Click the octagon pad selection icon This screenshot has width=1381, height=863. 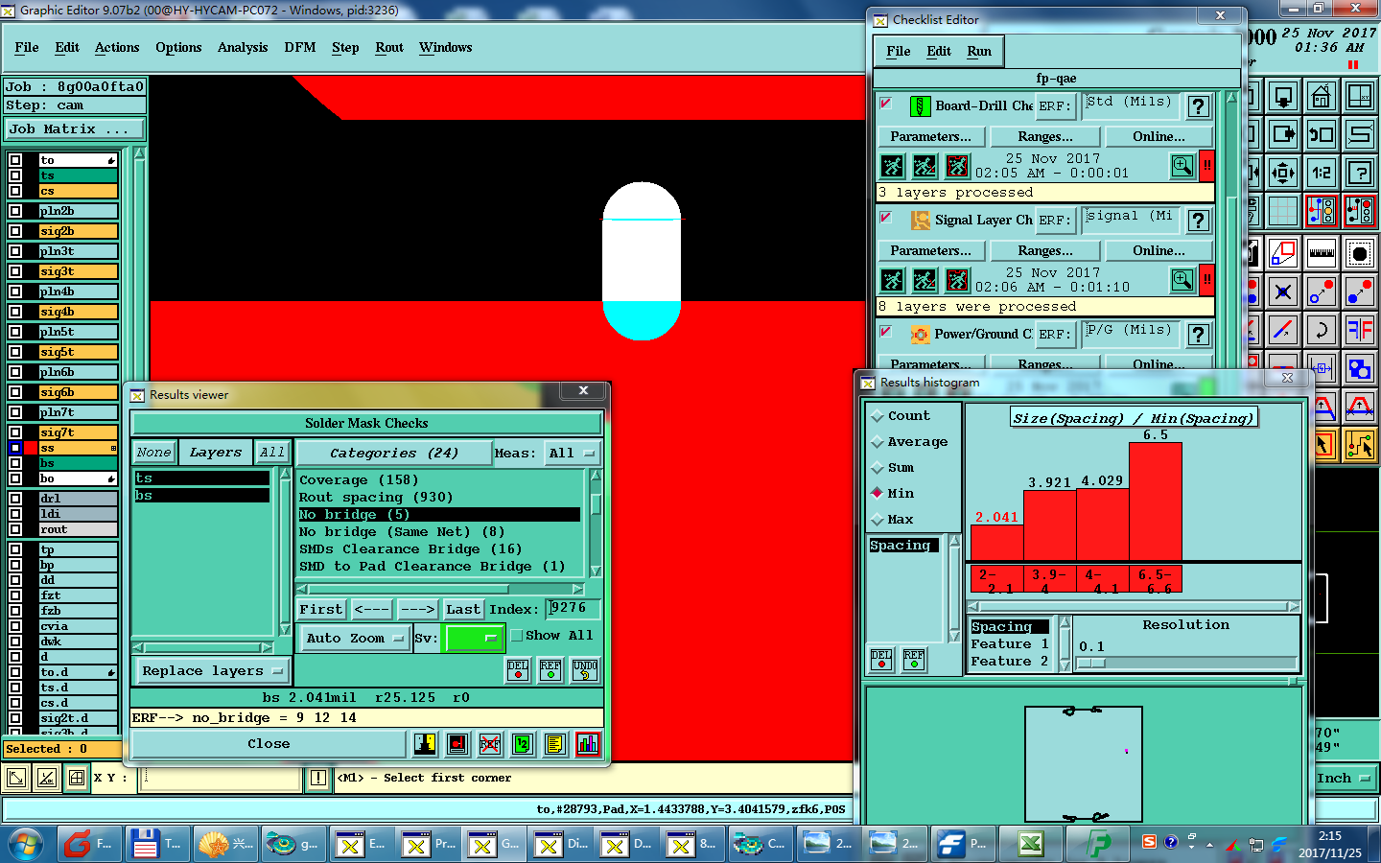[x=1359, y=253]
